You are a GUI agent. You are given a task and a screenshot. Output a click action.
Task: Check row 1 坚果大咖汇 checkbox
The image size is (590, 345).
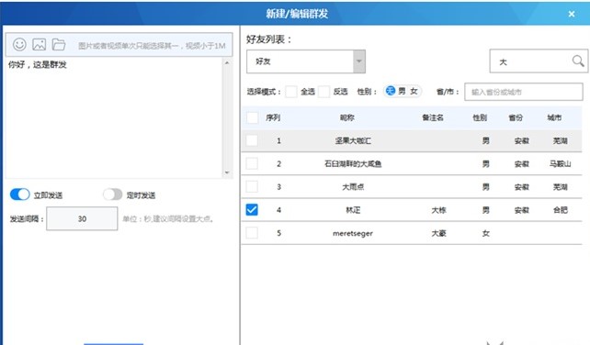252,140
